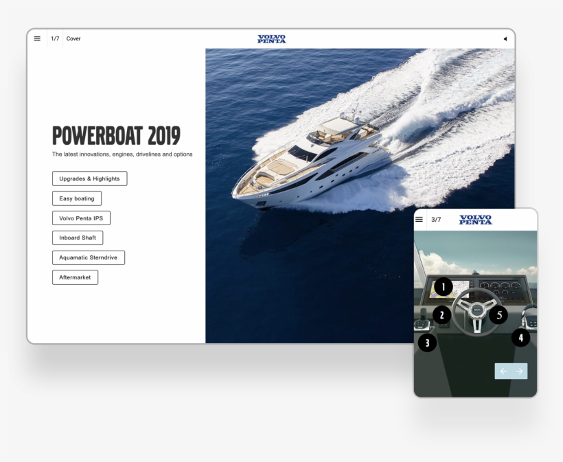This screenshot has width=563, height=462.
Task: Open the Inboard Shaft section
Action: (x=77, y=238)
